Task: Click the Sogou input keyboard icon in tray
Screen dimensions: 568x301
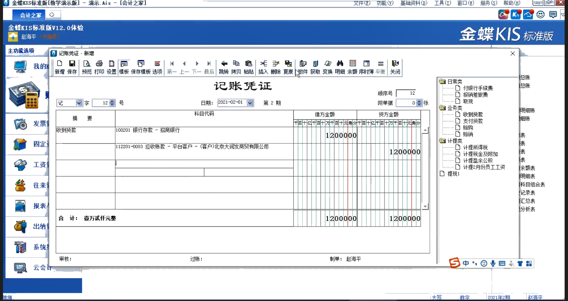Action: [501, 263]
